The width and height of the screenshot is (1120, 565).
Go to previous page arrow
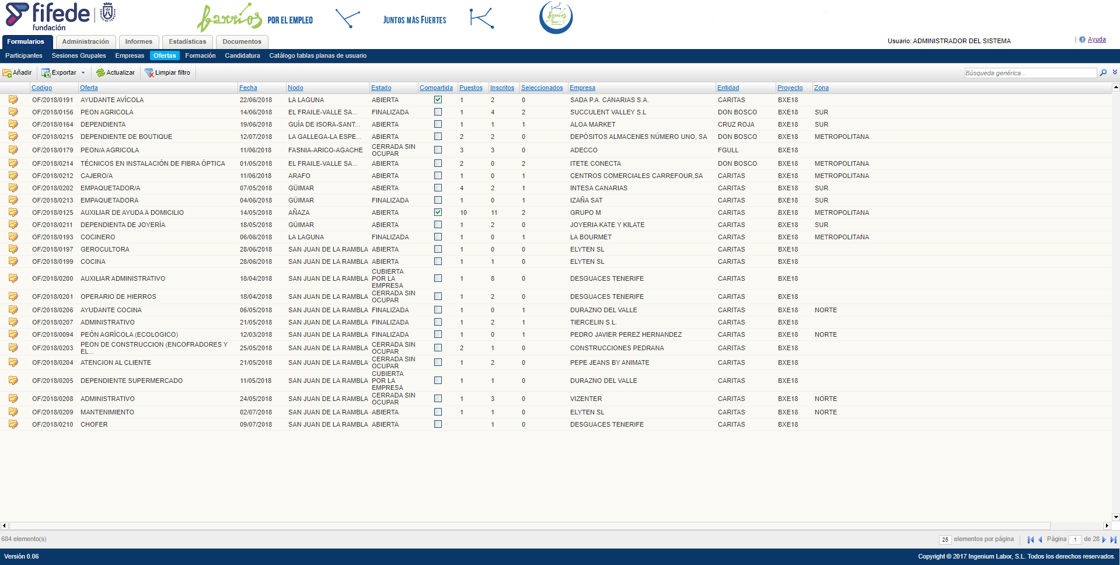(x=1040, y=539)
